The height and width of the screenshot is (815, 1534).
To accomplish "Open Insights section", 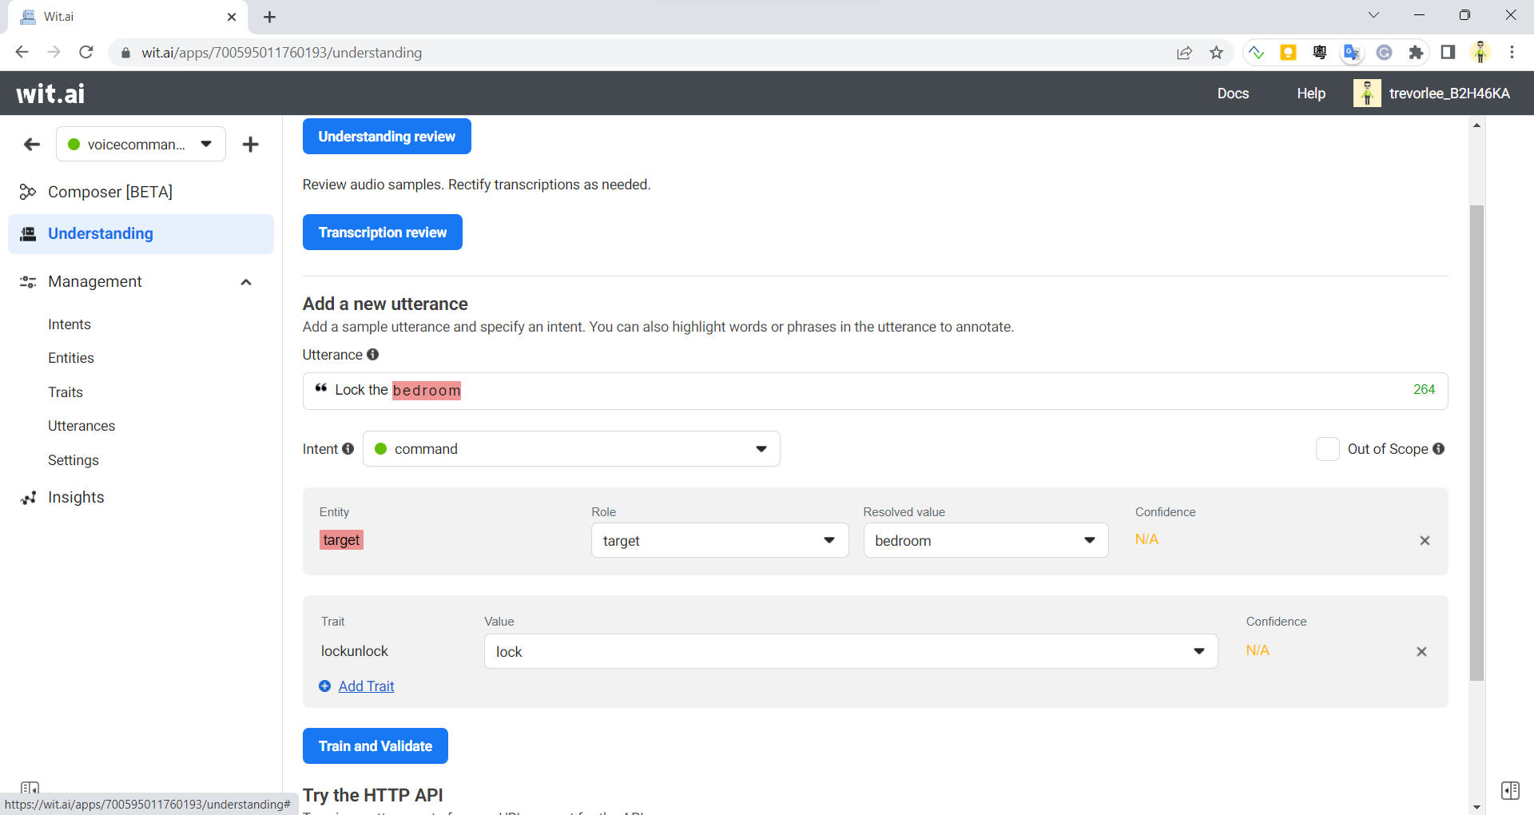I will [76, 497].
